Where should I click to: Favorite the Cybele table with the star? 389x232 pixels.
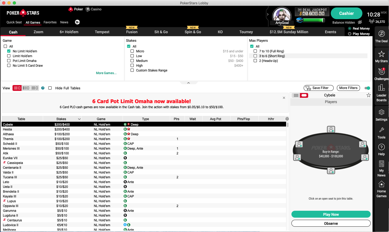pyautogui.click(x=369, y=95)
